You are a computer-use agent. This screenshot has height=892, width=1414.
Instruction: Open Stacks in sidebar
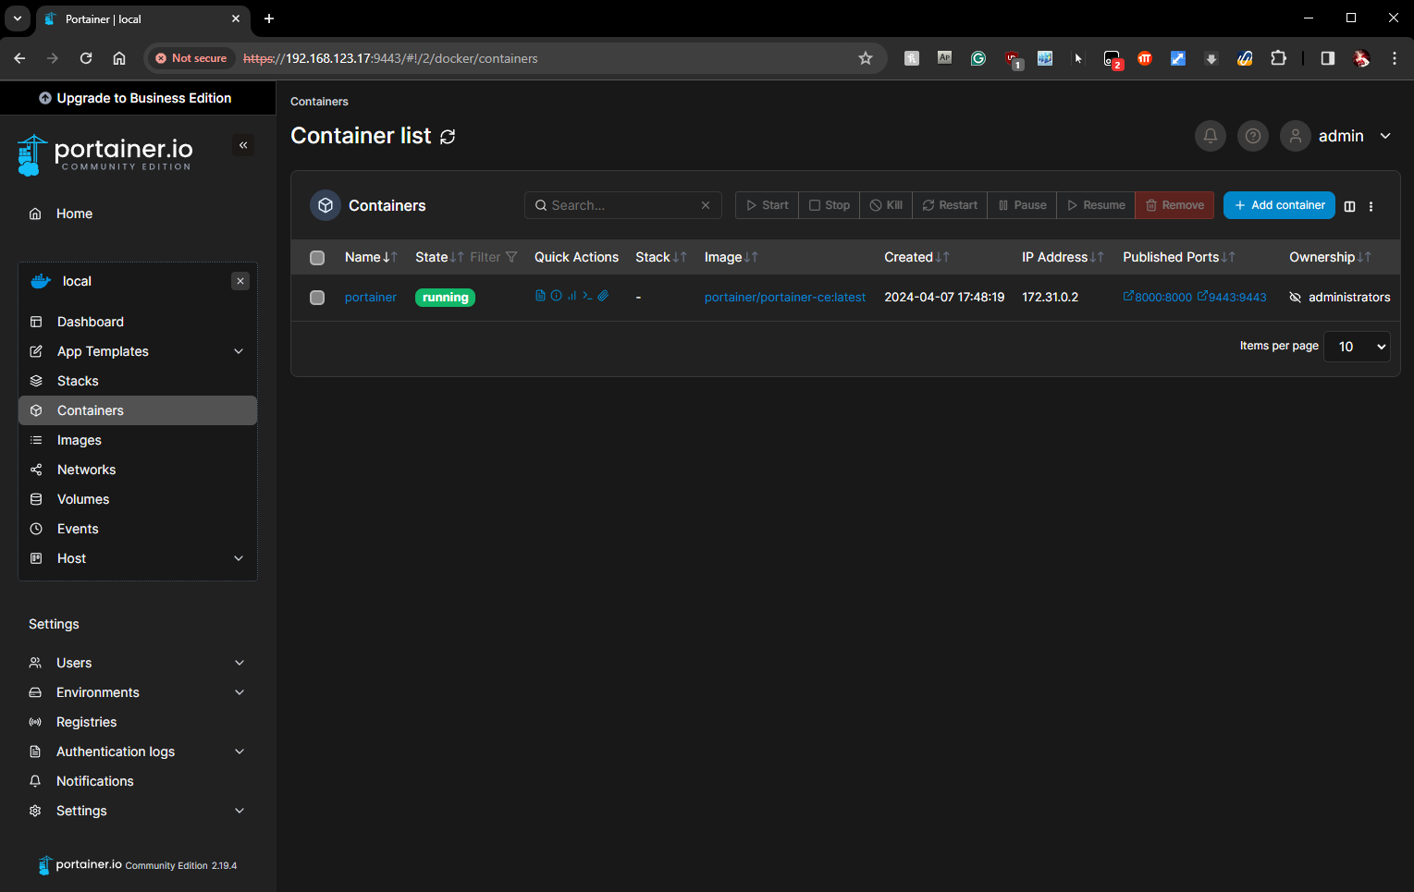(x=78, y=381)
